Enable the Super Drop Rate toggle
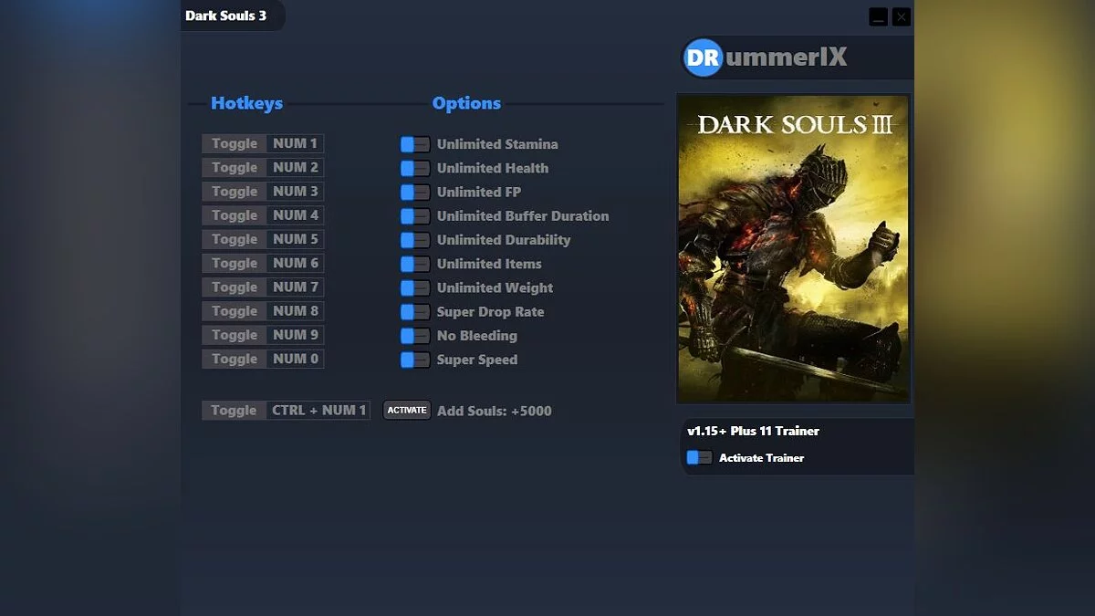Screen dimensions: 1095x616 (x=414, y=311)
